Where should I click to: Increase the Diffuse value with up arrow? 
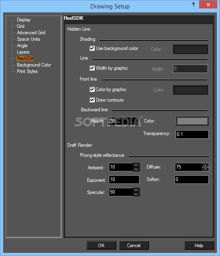click(x=205, y=165)
